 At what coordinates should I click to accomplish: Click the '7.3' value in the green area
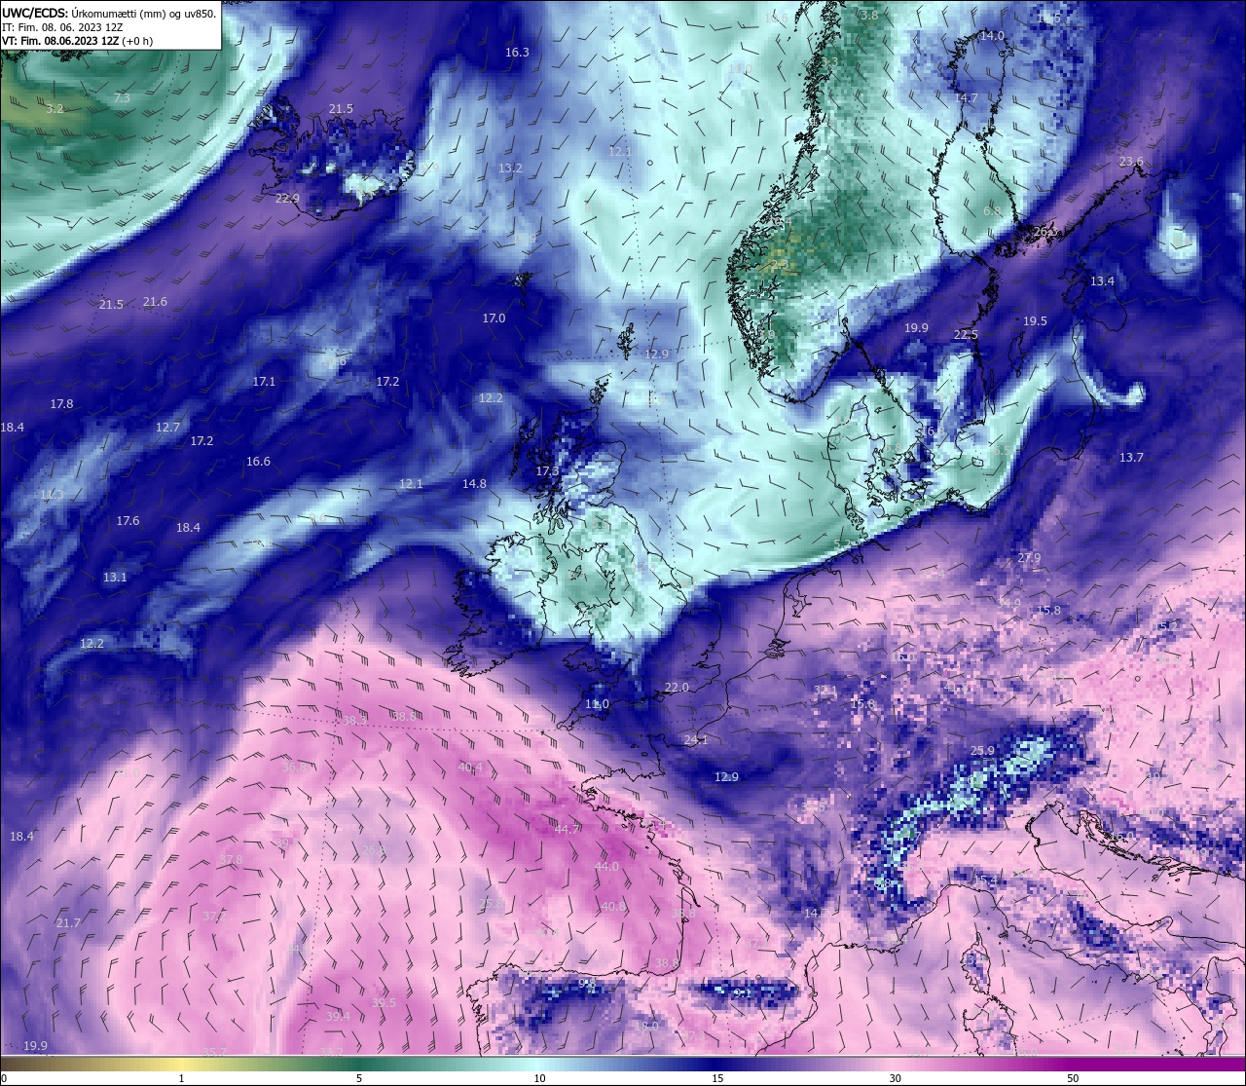tap(122, 98)
